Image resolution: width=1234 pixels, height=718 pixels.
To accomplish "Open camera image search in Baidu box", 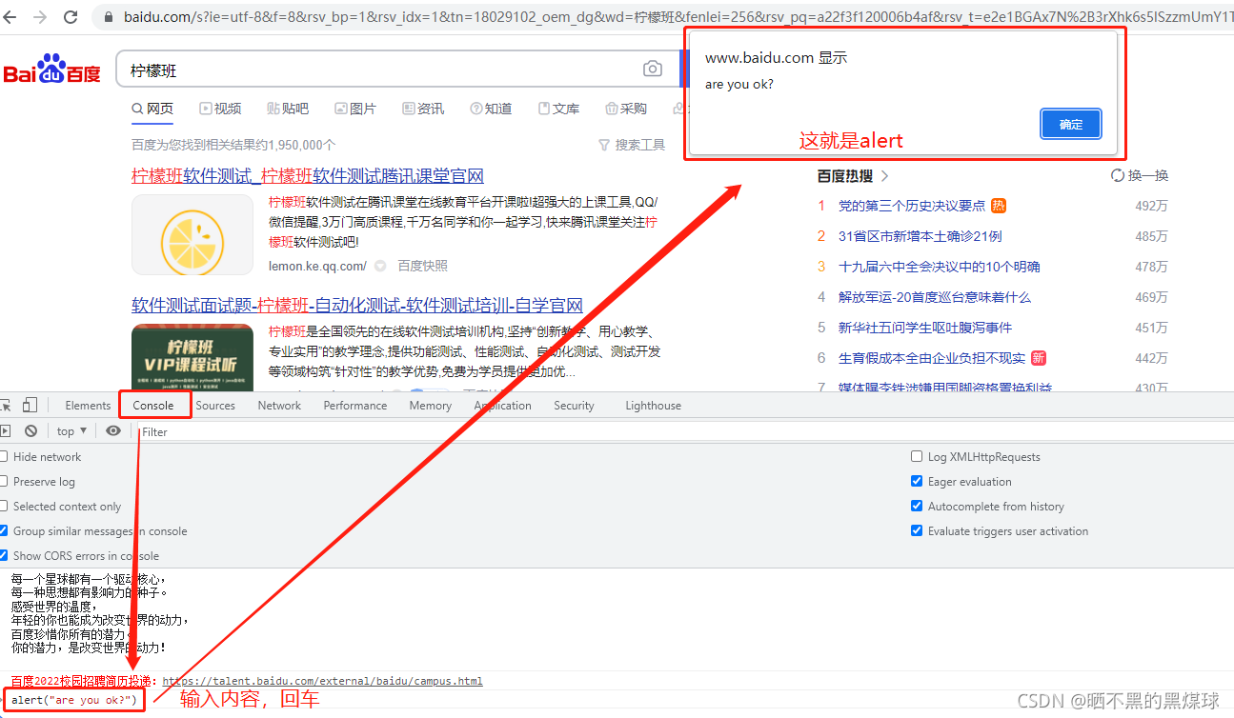I will (x=652, y=69).
